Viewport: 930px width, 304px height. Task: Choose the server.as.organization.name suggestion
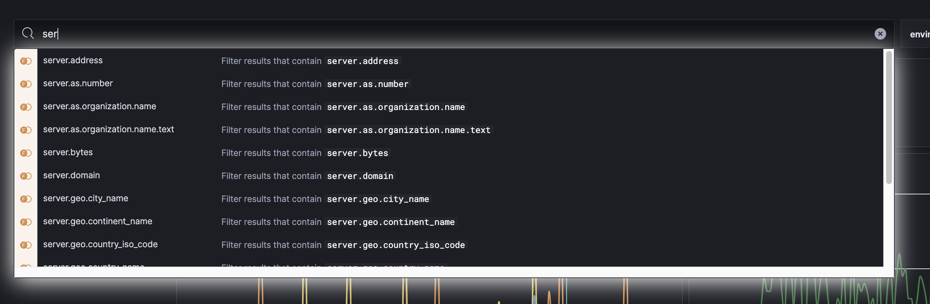tap(449, 107)
